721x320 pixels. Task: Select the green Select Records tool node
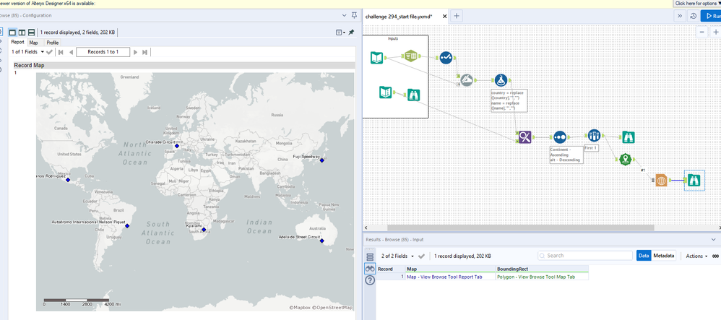(410, 56)
